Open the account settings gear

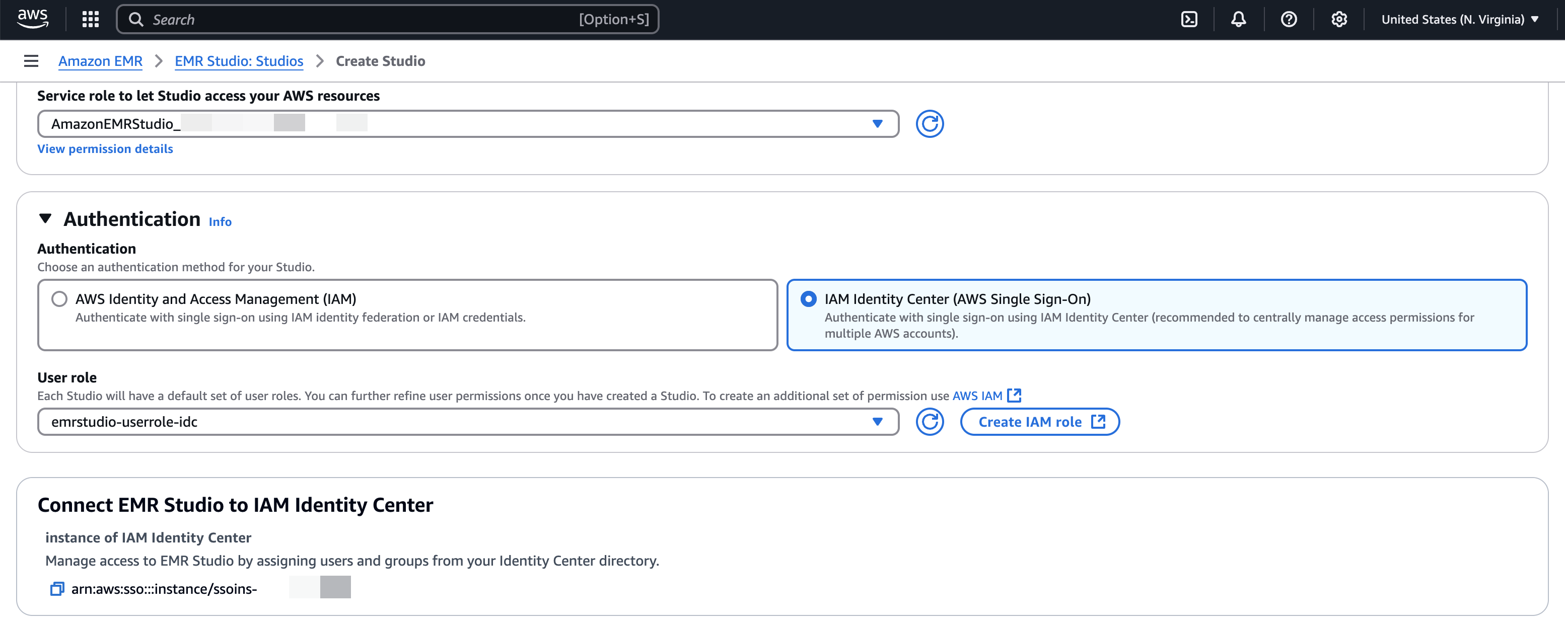click(x=1339, y=19)
